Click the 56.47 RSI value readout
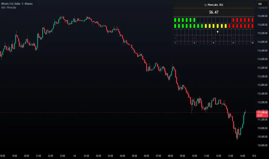This screenshot has height=159, width=269. coord(214,12)
